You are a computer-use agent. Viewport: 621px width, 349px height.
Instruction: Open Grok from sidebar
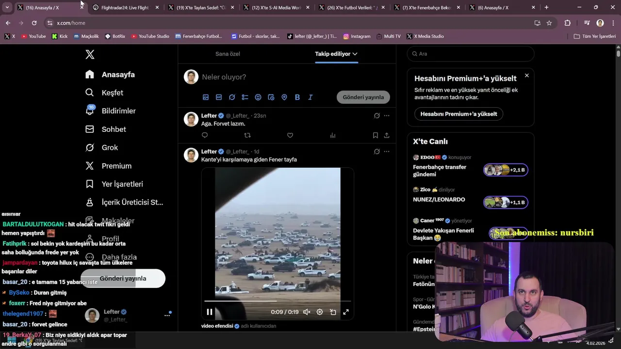pos(101,147)
